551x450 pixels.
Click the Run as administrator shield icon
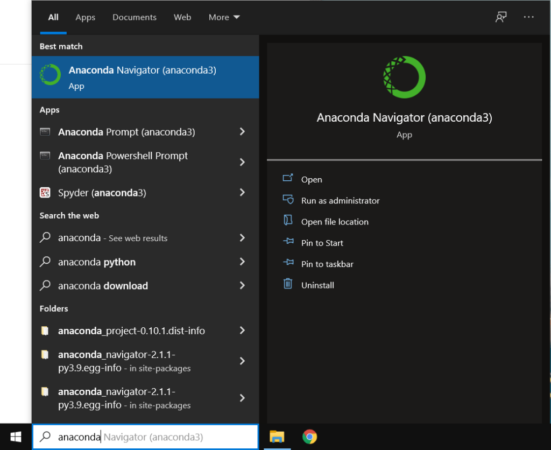click(x=289, y=200)
